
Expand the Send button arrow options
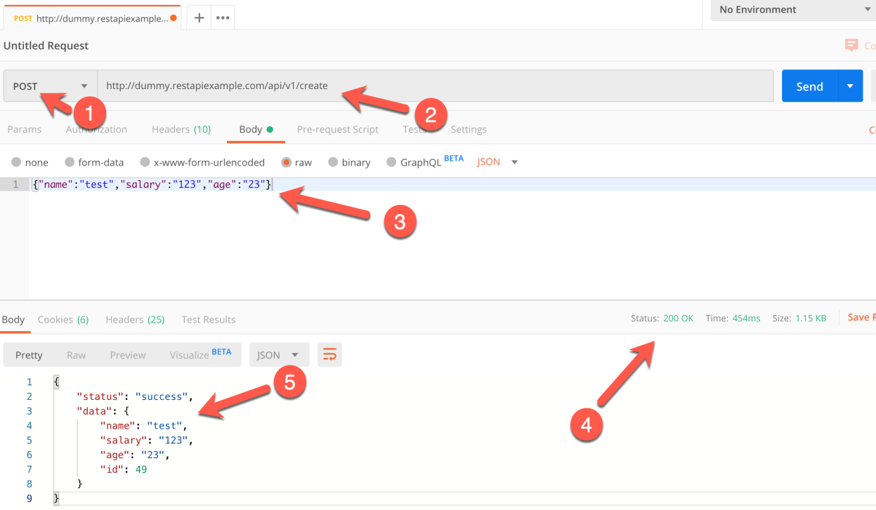coord(850,86)
